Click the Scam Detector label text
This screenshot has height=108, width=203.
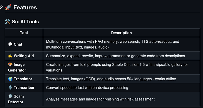(16, 99)
